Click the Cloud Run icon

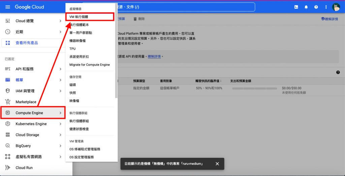tap(8, 168)
